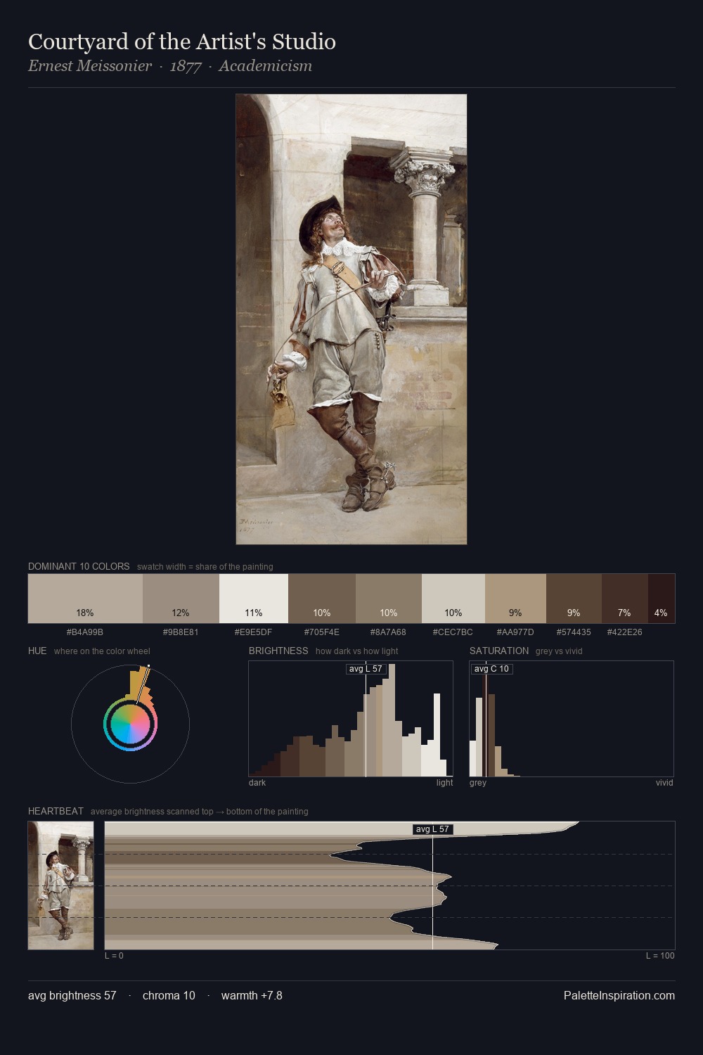Click the 'light' axis label under brightness
Image resolution: width=703 pixels, height=1055 pixels.
(x=444, y=783)
